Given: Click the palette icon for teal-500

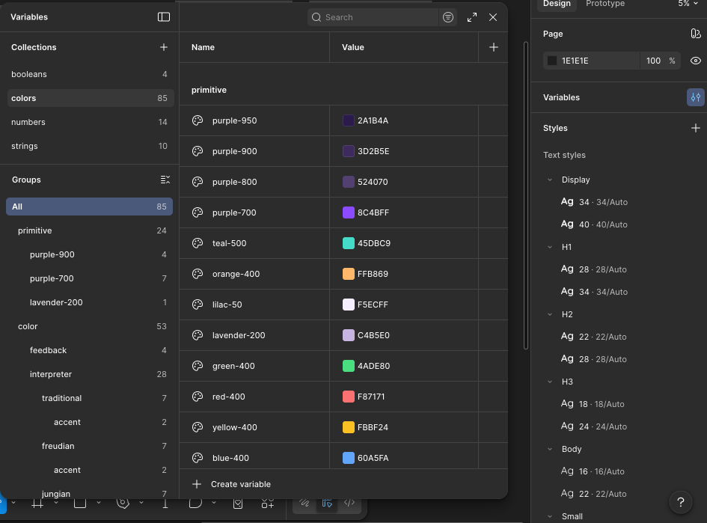Looking at the screenshot, I should pos(198,243).
